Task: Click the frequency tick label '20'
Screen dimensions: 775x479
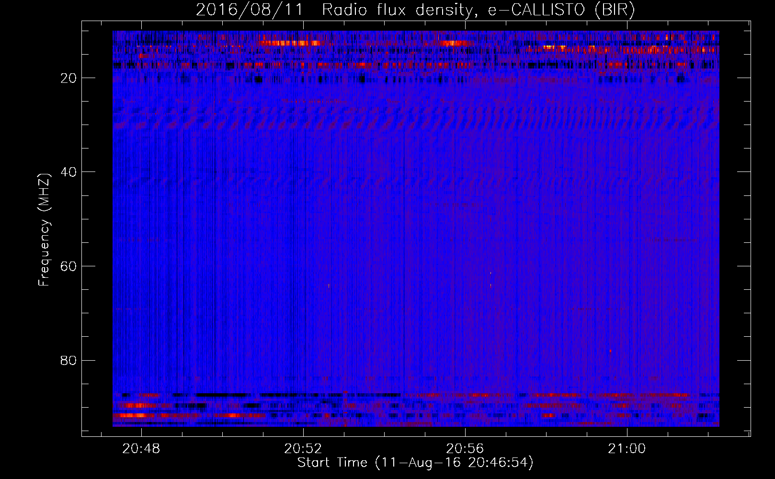Action: tap(69, 78)
